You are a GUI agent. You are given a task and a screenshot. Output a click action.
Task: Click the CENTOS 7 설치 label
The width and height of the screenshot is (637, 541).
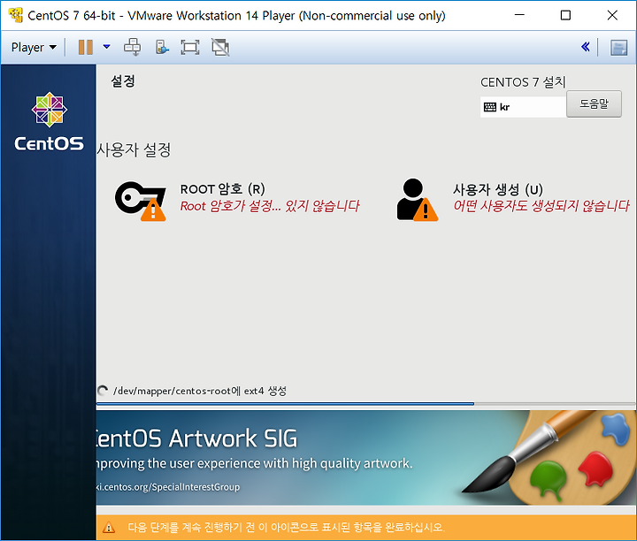[x=523, y=82]
